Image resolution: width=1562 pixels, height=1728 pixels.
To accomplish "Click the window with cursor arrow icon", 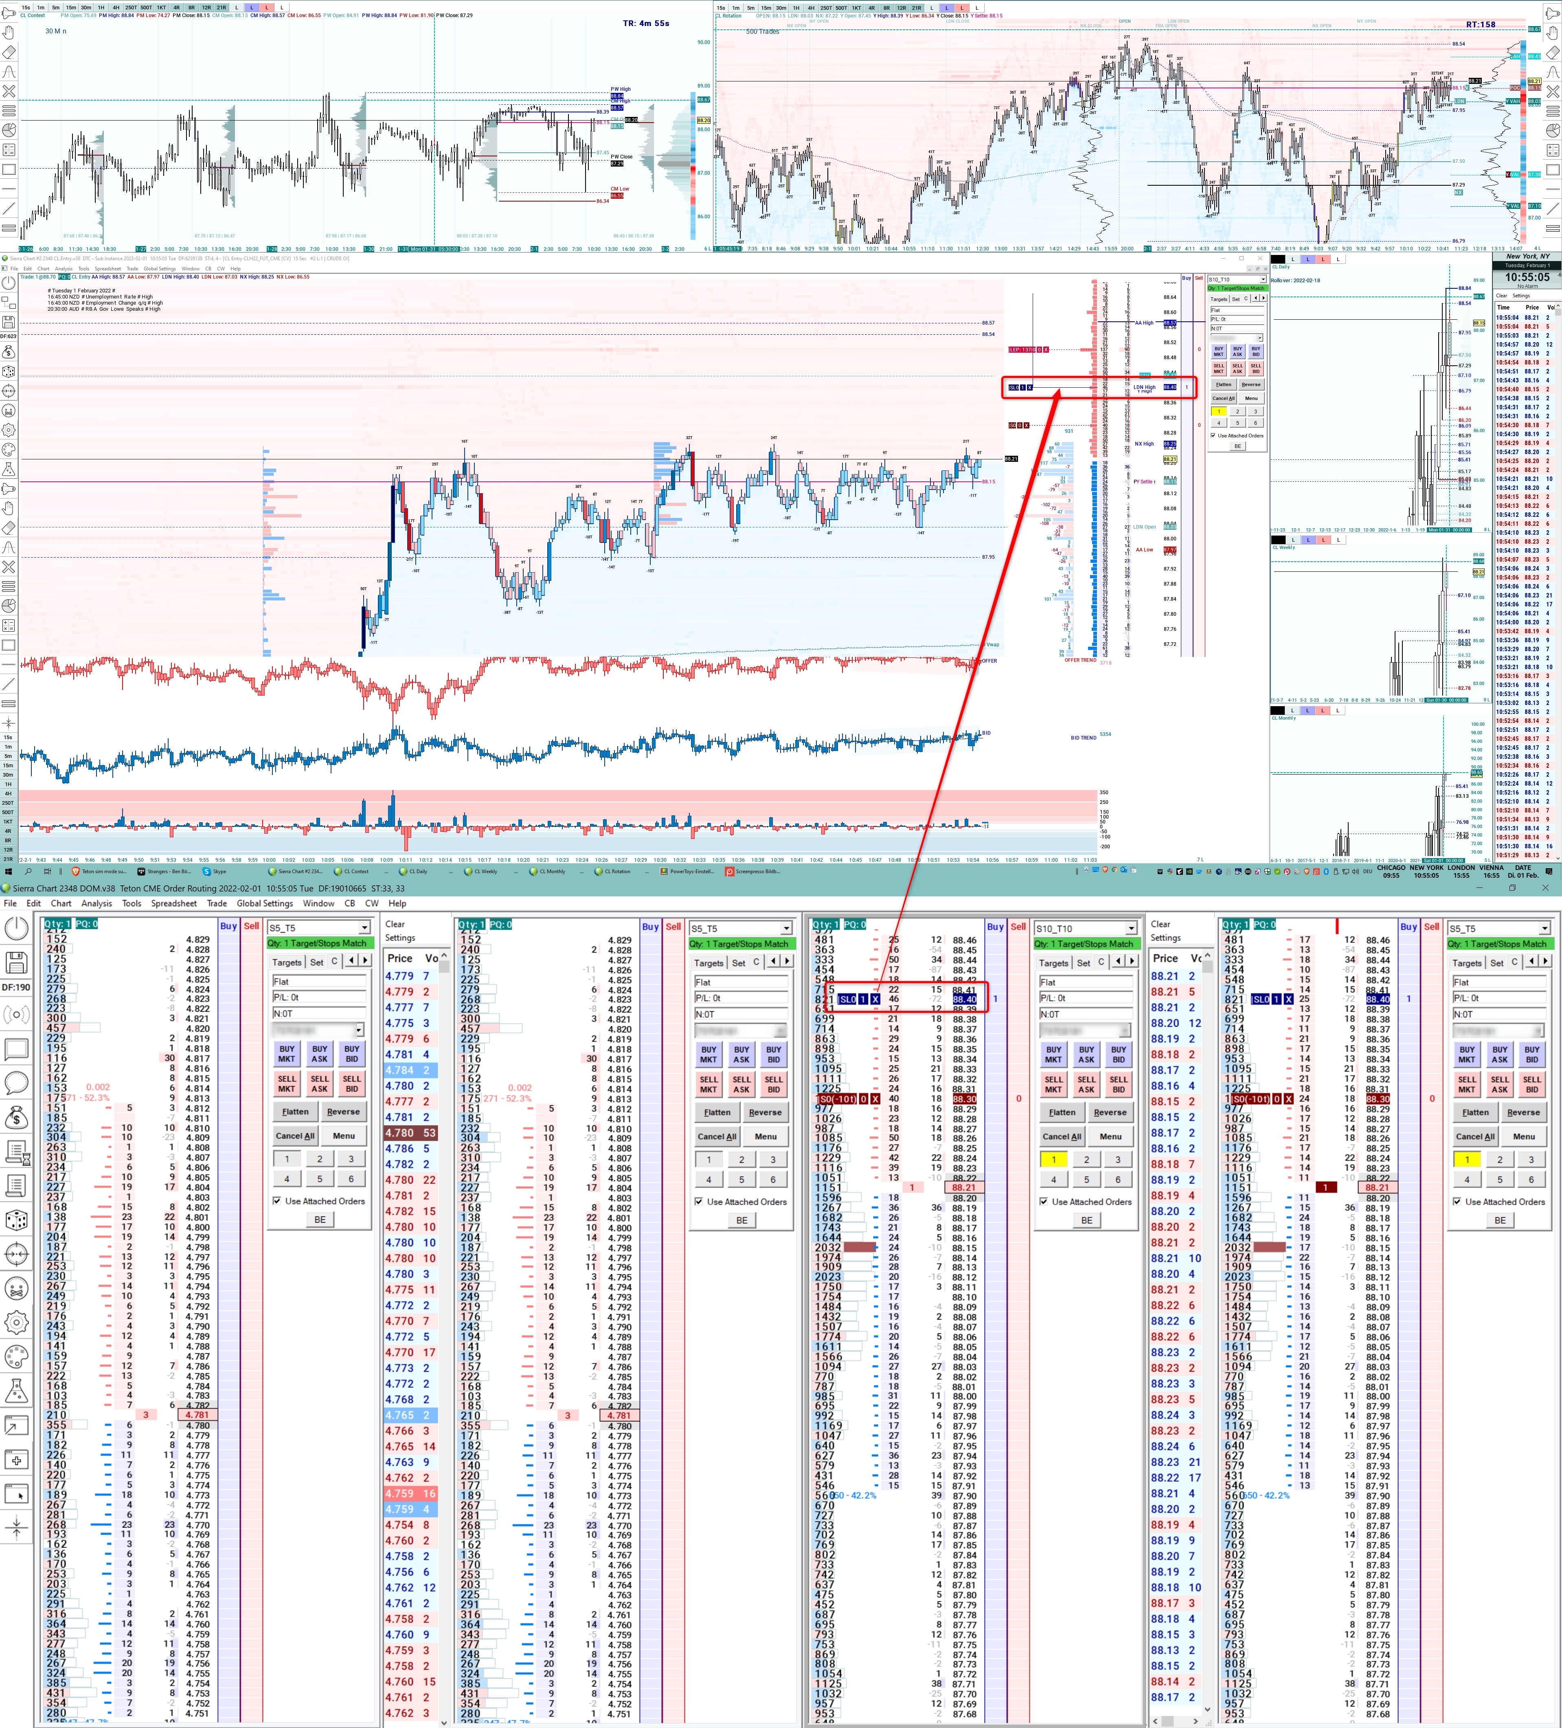I will (16, 1494).
